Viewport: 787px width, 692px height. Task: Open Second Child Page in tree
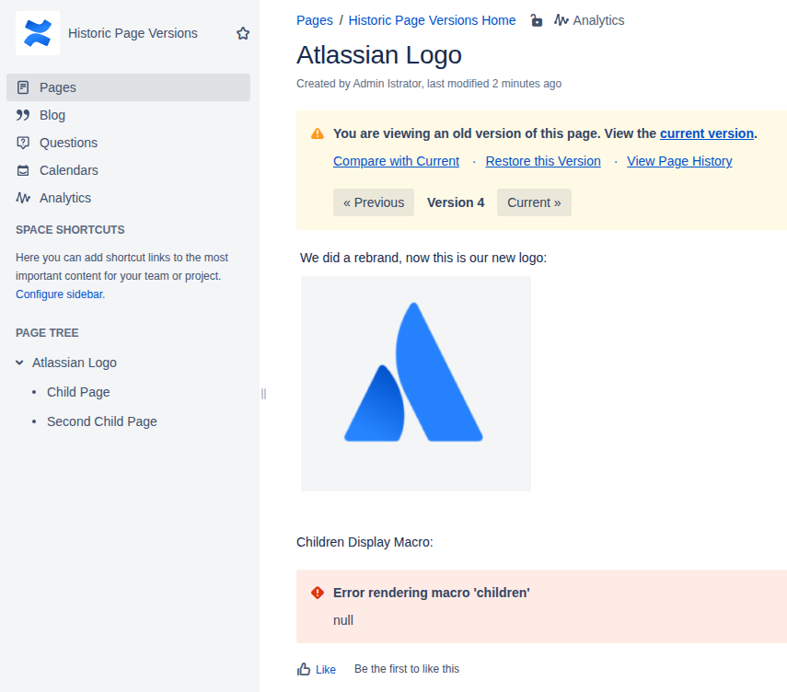(x=102, y=421)
